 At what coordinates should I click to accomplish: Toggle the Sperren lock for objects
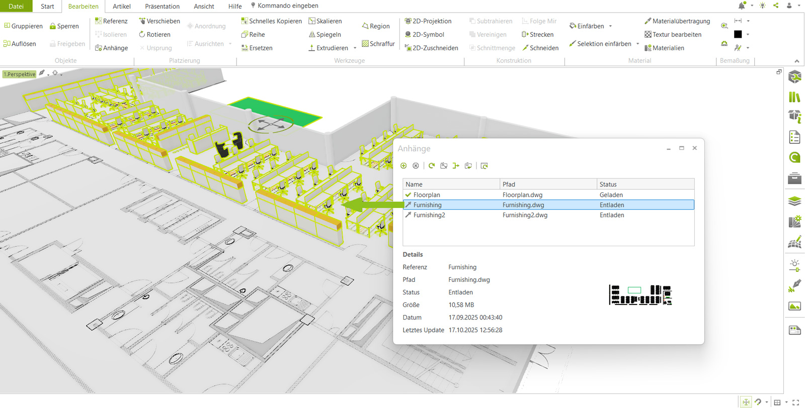pyautogui.click(x=64, y=26)
